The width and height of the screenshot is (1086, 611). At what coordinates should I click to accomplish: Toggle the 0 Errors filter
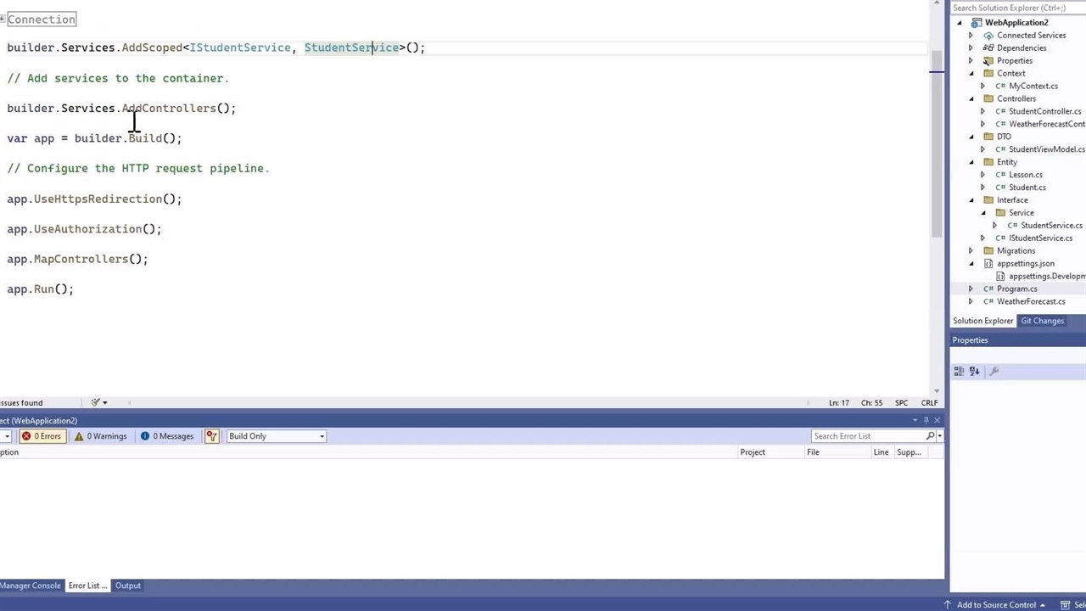point(42,436)
